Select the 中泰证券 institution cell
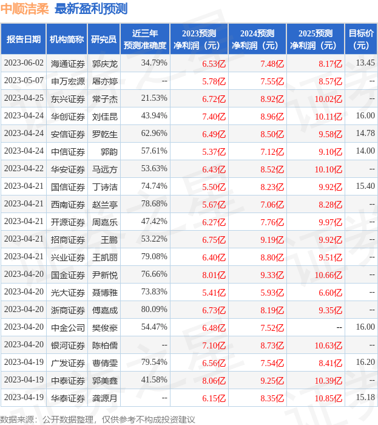 [x=68, y=381]
